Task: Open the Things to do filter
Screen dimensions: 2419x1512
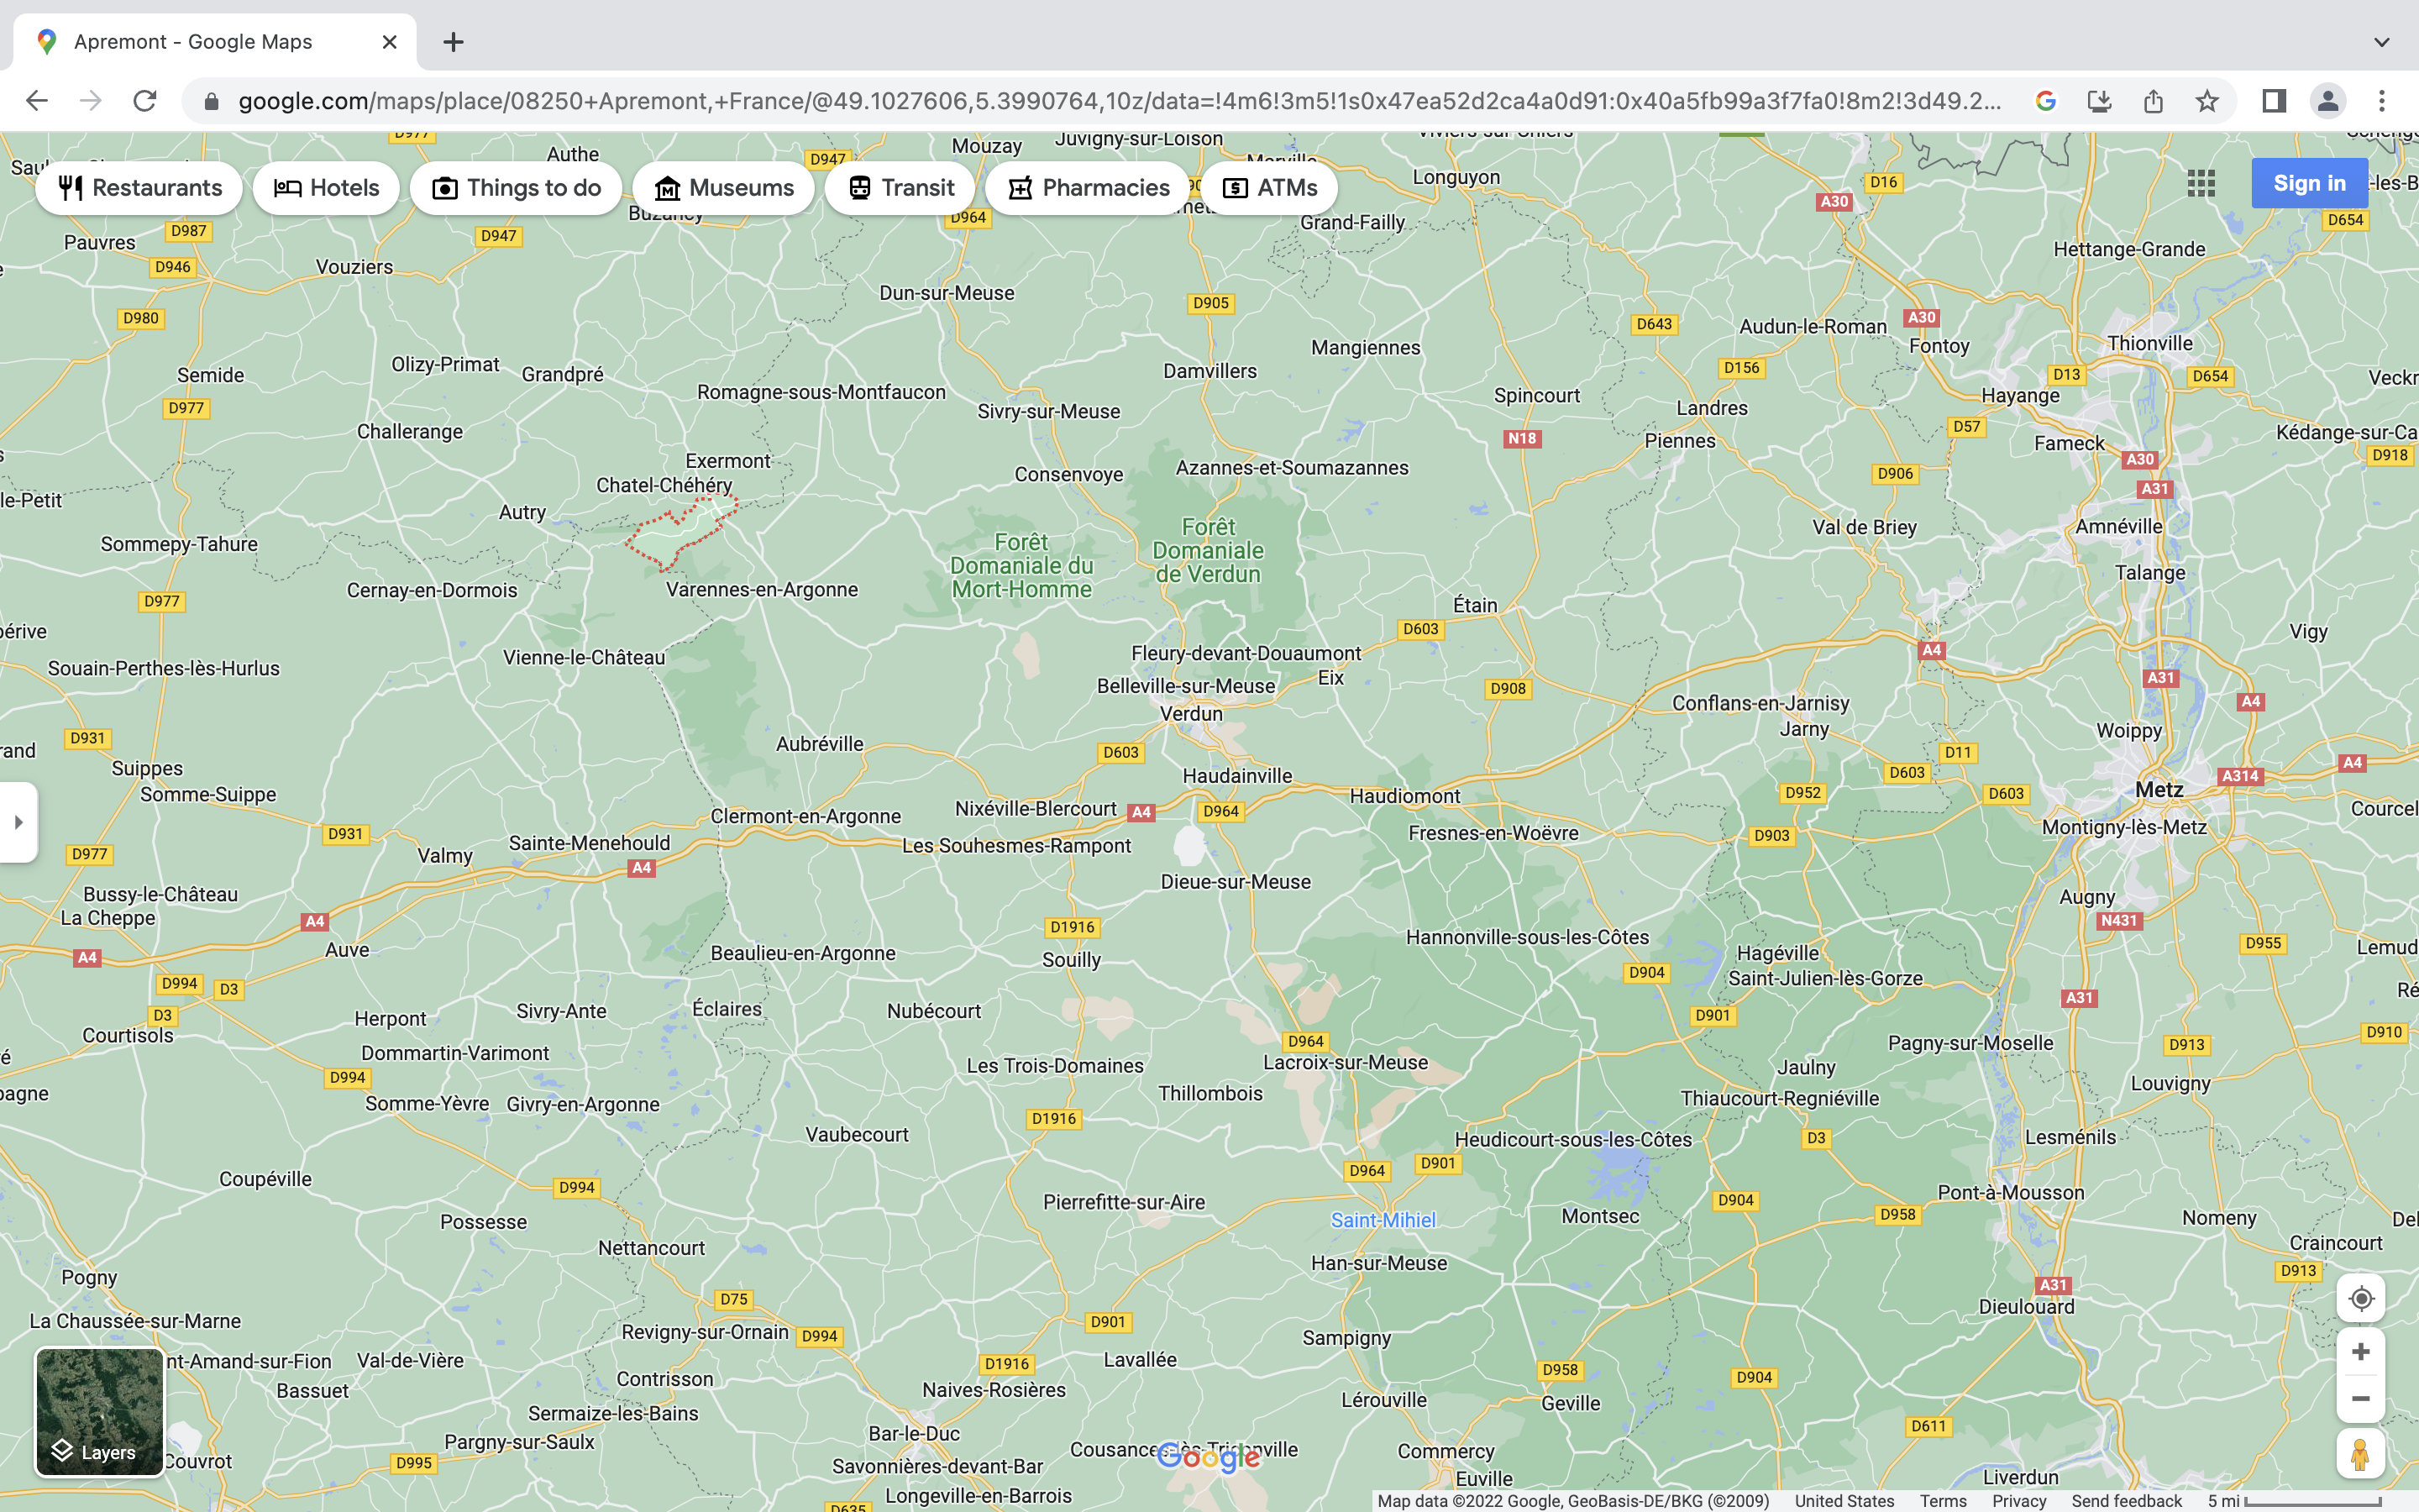Action: pos(516,188)
